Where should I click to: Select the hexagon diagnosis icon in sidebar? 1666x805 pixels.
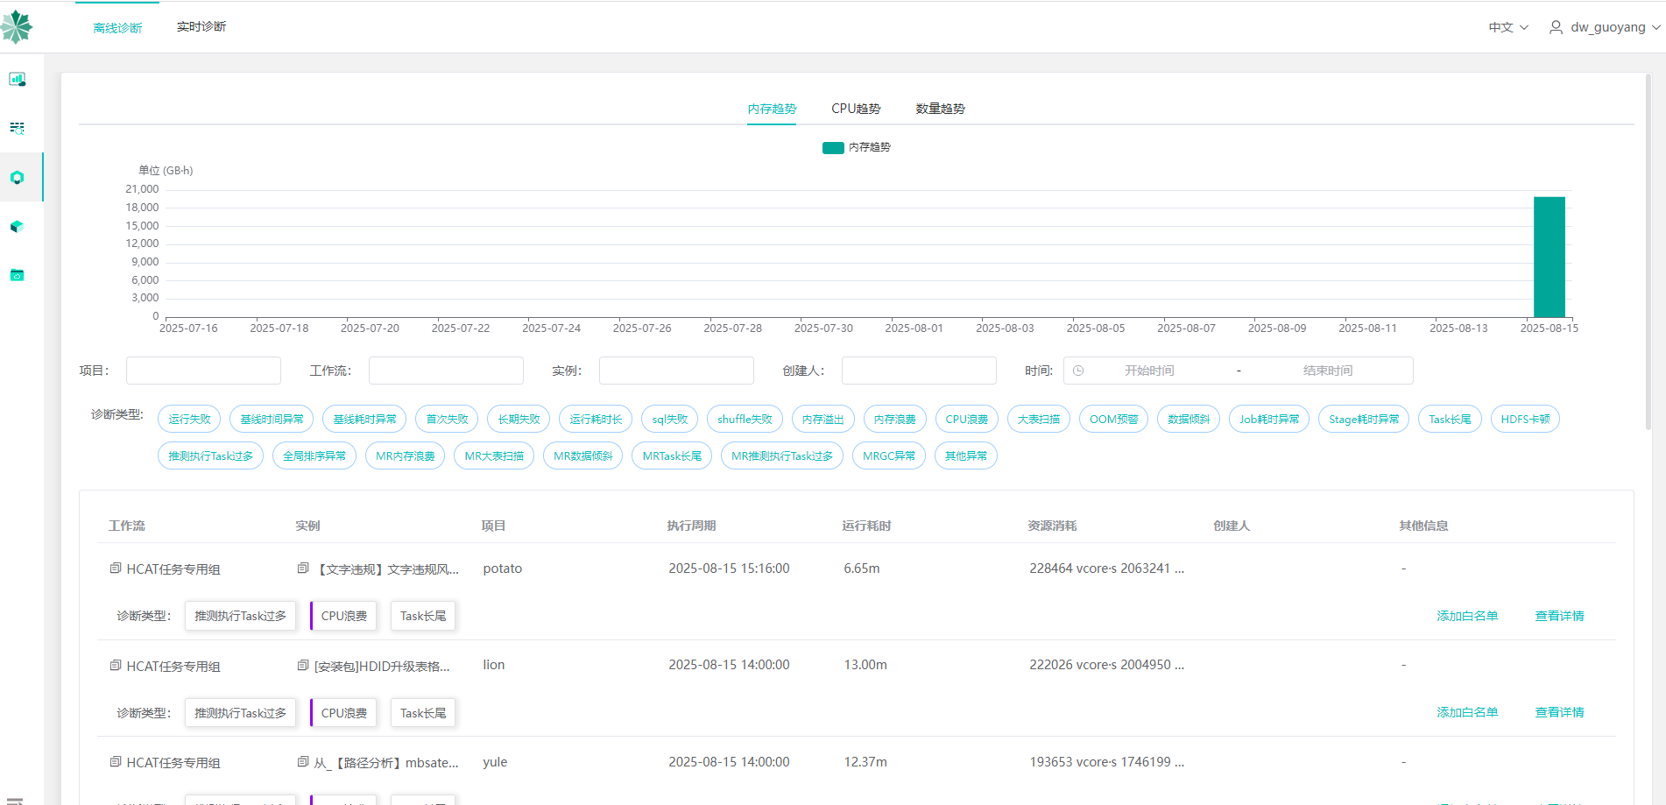pyautogui.click(x=17, y=178)
